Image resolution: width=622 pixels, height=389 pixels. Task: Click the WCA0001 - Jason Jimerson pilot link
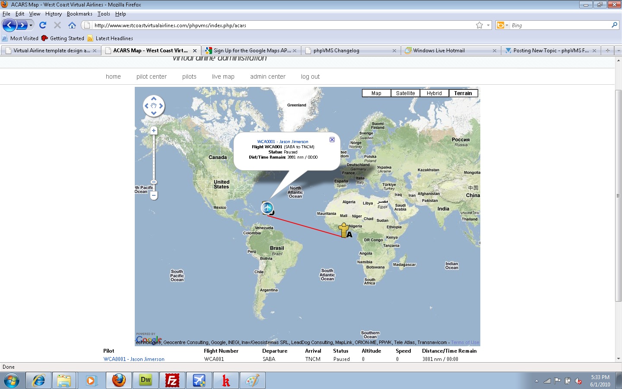point(134,359)
